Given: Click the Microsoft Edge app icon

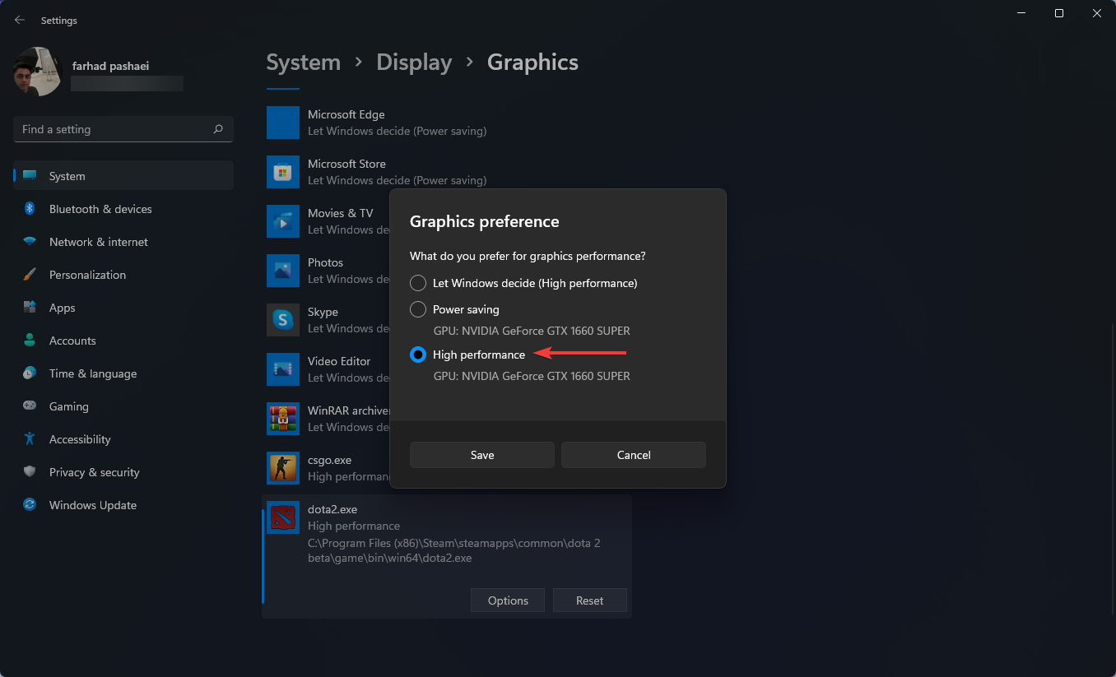Looking at the screenshot, I should (x=283, y=123).
